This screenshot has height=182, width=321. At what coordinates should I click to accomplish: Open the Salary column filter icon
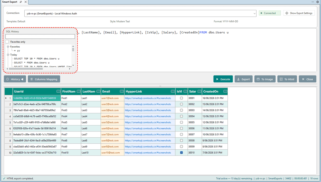[199, 91]
